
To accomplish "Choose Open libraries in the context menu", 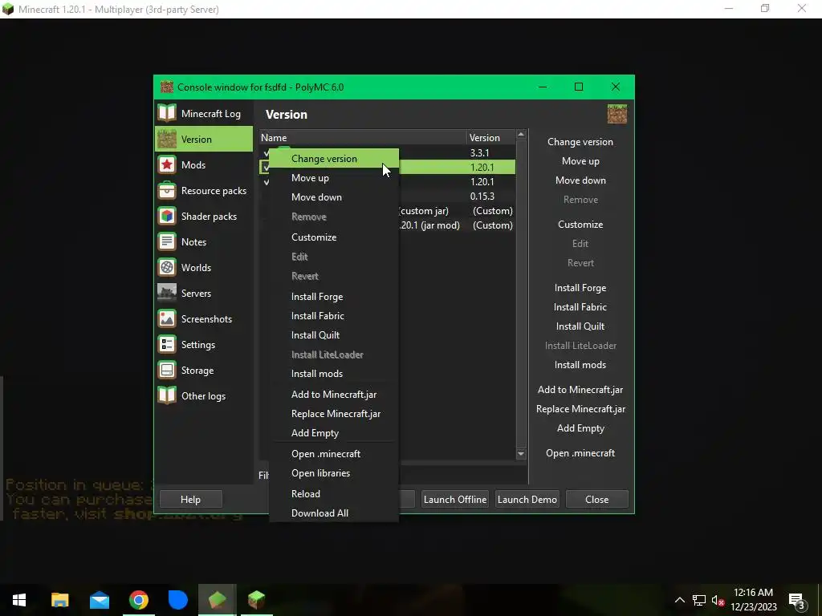I will pos(334,473).
